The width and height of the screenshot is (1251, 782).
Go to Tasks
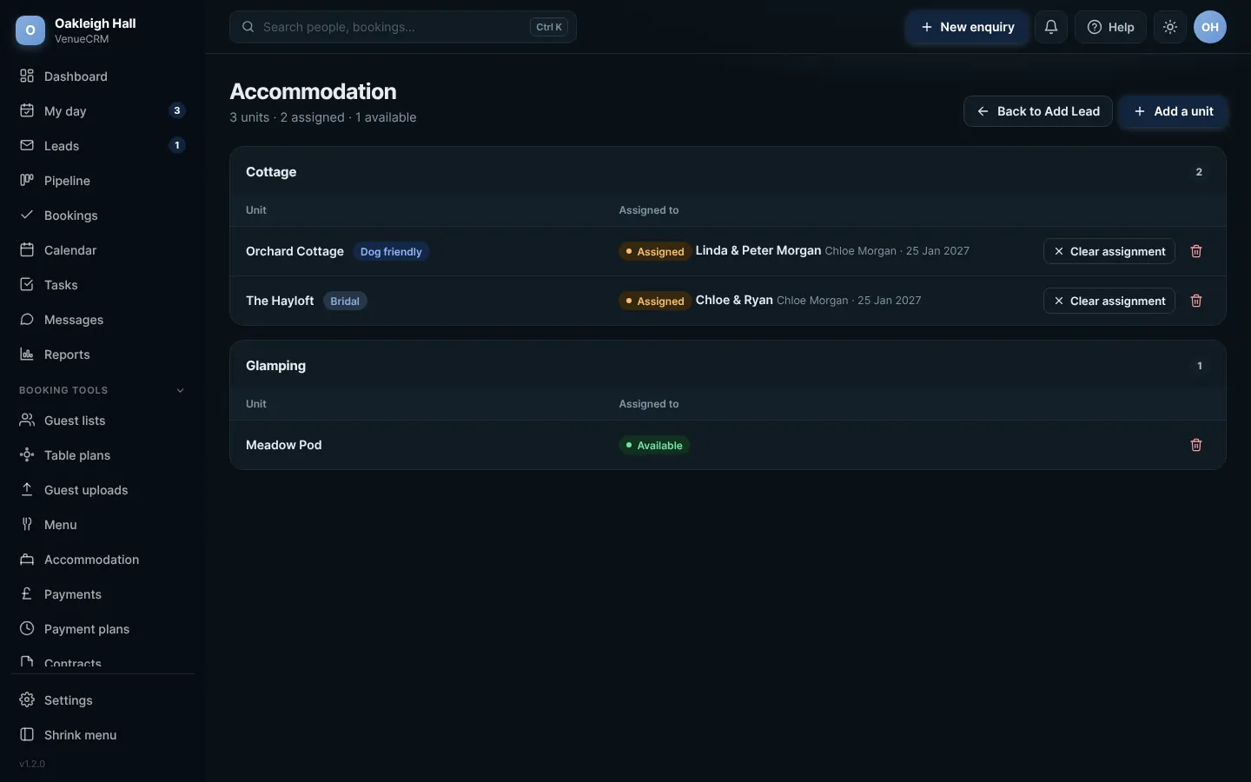click(x=103, y=285)
